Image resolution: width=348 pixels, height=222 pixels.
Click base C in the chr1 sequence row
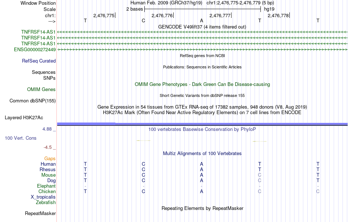(x=143, y=20)
